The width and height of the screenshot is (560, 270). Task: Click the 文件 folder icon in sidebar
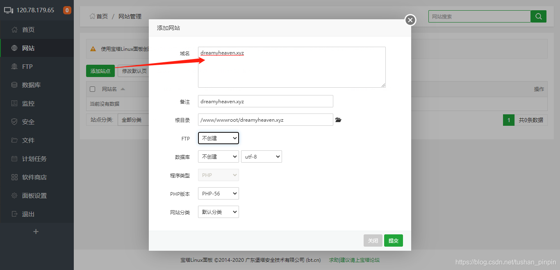tap(14, 140)
